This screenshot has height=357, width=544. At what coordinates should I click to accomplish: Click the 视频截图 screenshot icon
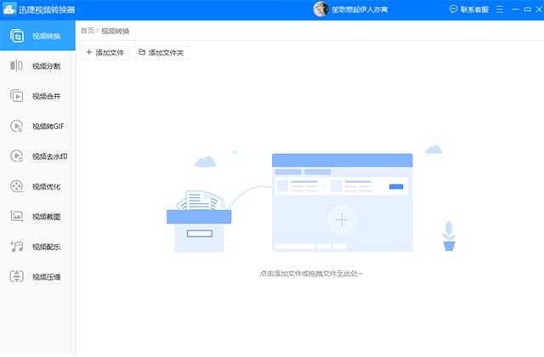(x=16, y=216)
